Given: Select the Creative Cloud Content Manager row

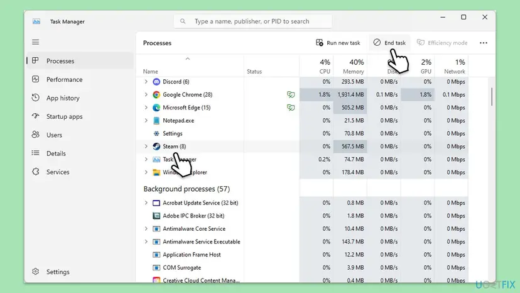Looking at the screenshot, I should [x=302, y=280].
